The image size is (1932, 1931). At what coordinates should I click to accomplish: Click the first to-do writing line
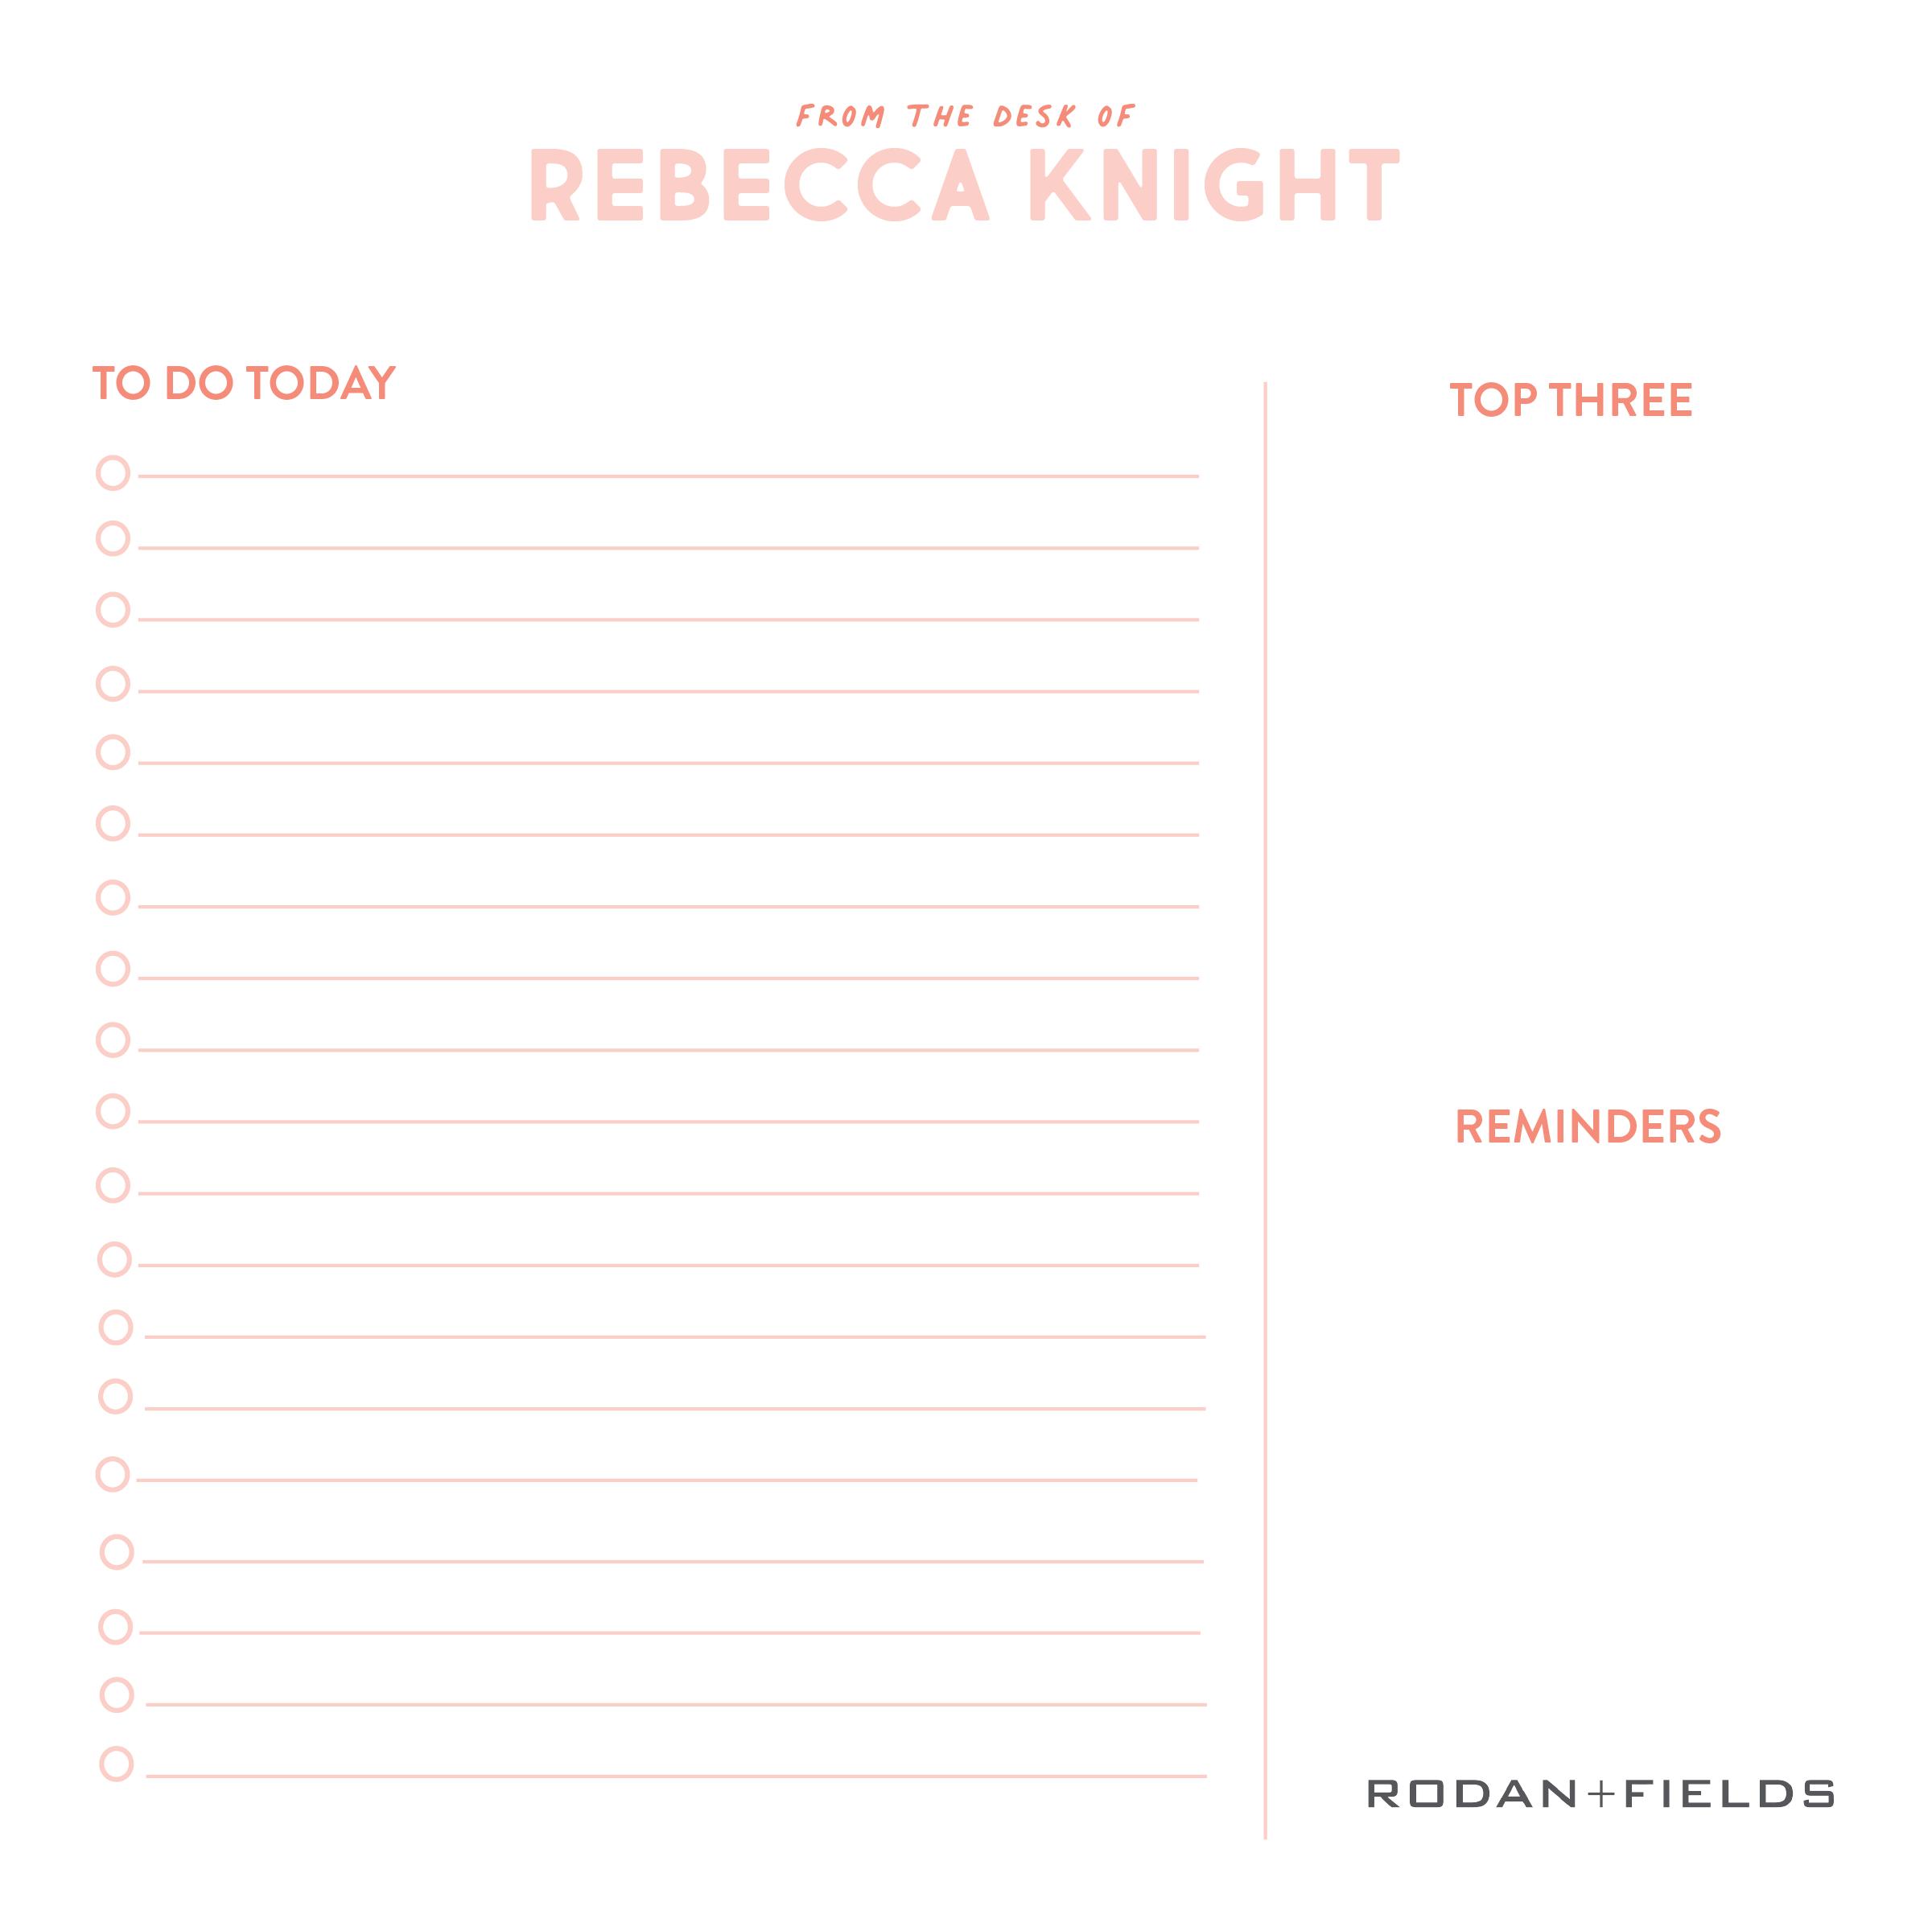tap(668, 476)
